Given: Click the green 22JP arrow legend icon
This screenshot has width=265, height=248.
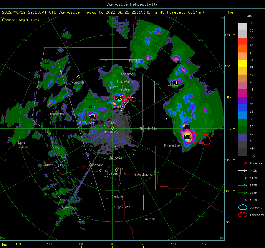Looking at the screenshot, I should click(243, 193).
